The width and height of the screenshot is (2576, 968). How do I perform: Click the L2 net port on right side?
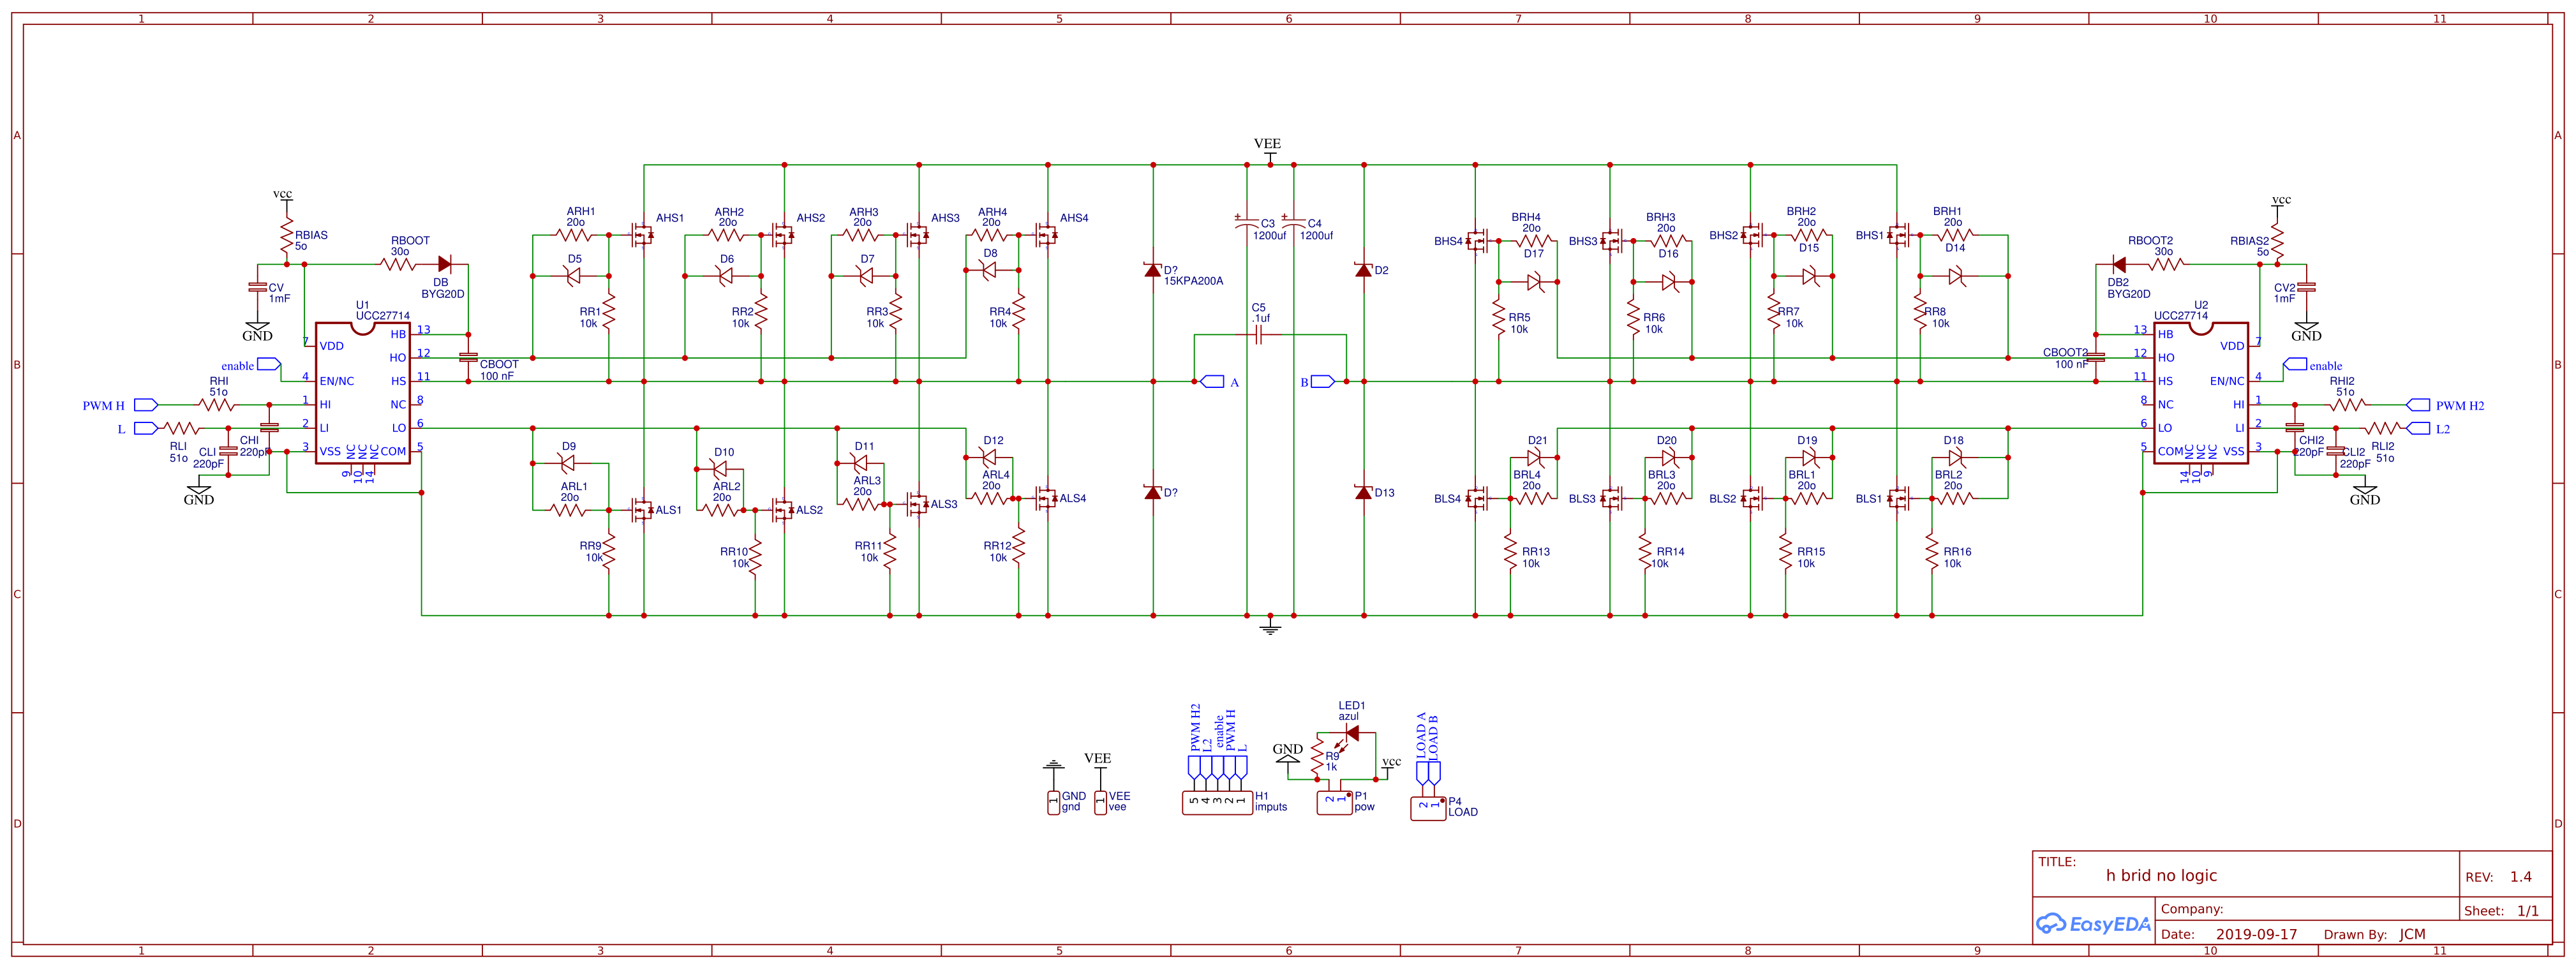pos(2418,428)
